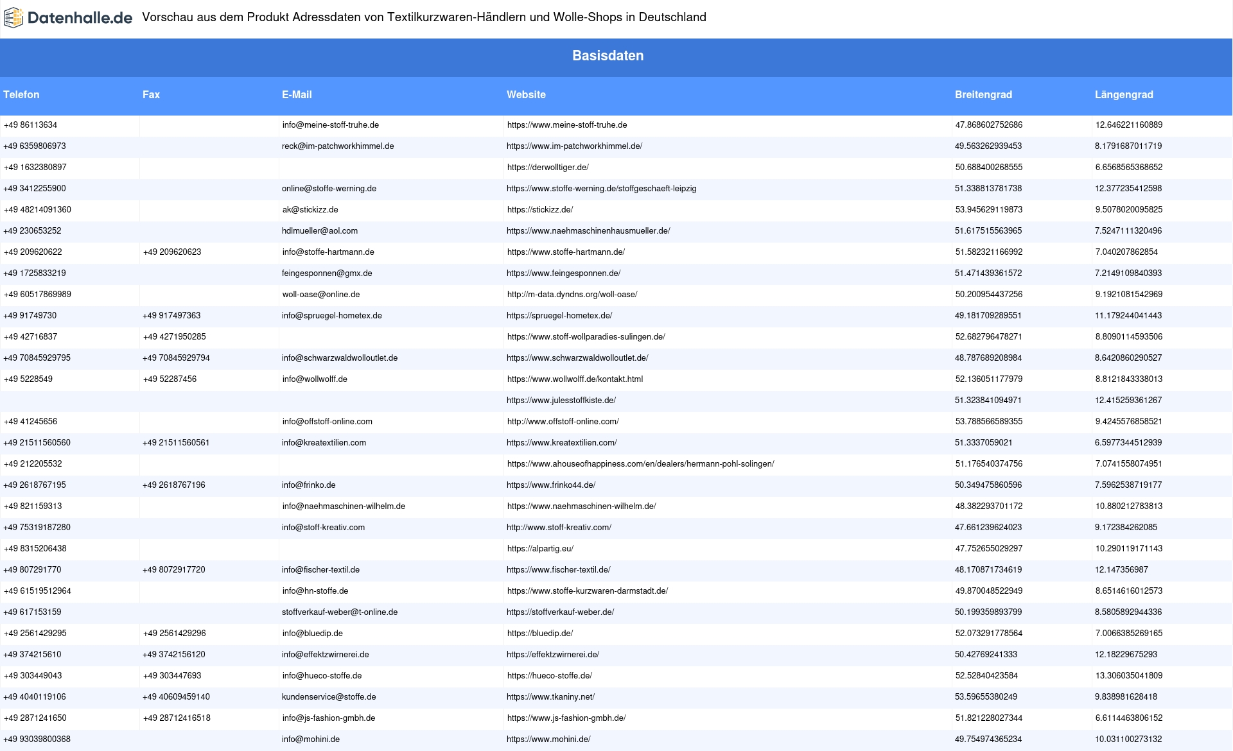
Task: Click email hdlmueller@aol.com
Action: coord(320,231)
